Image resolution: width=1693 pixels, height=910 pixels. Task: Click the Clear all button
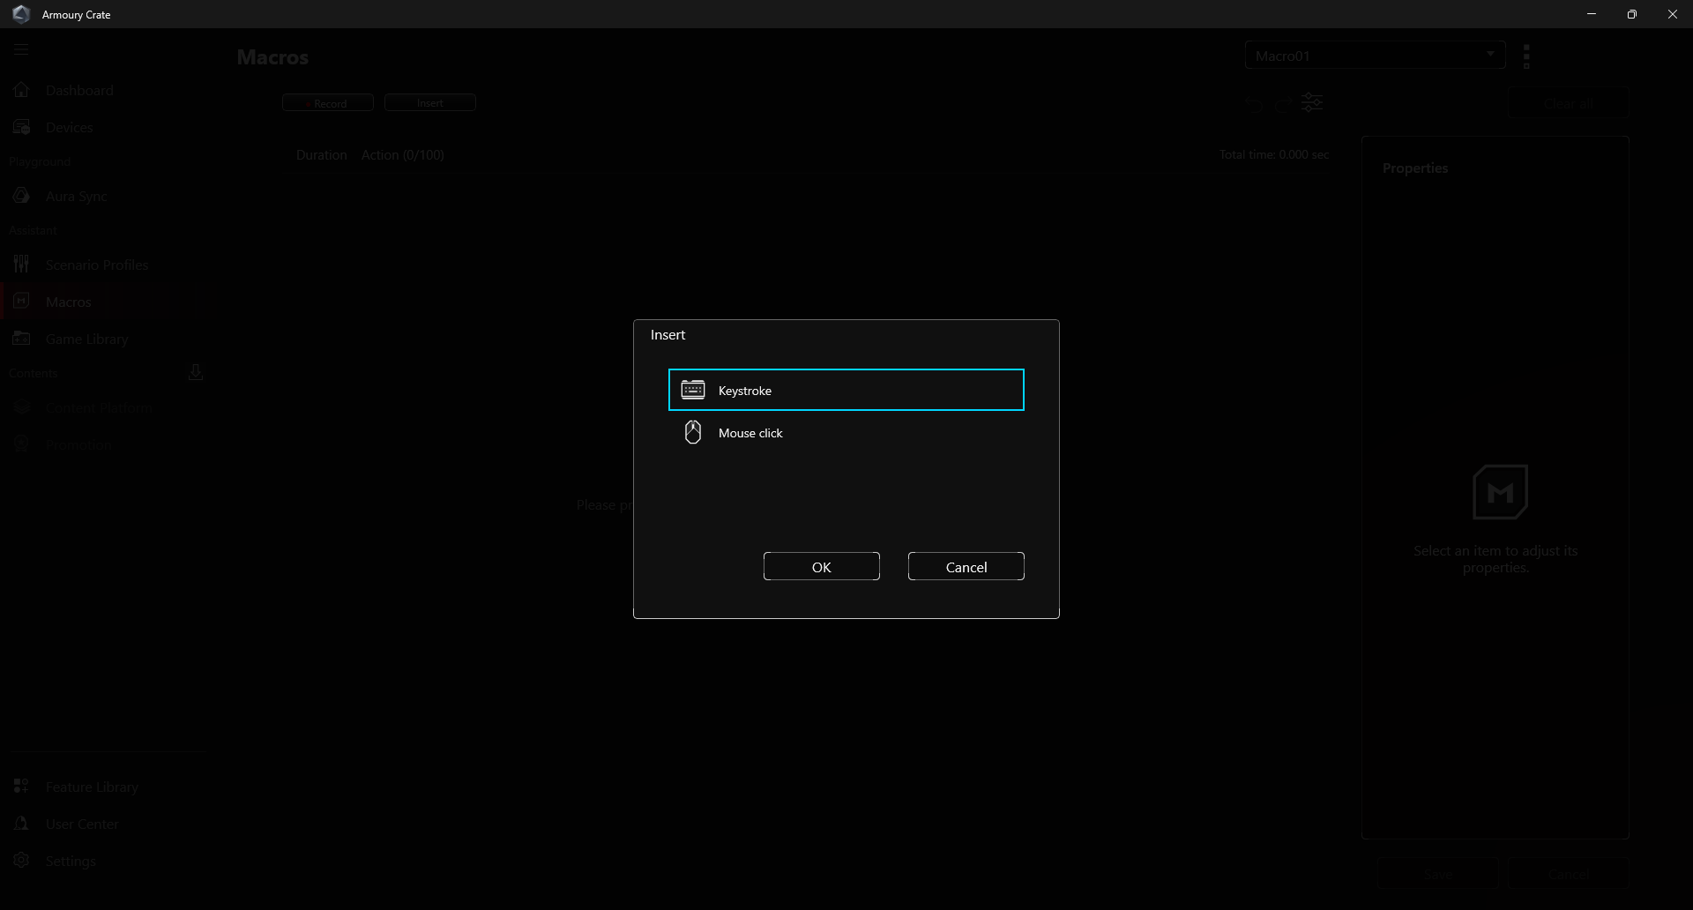coord(1568,104)
